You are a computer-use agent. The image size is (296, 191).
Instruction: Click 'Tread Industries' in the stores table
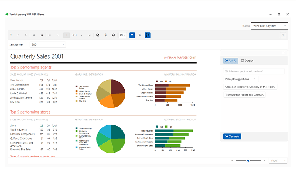[18, 130]
